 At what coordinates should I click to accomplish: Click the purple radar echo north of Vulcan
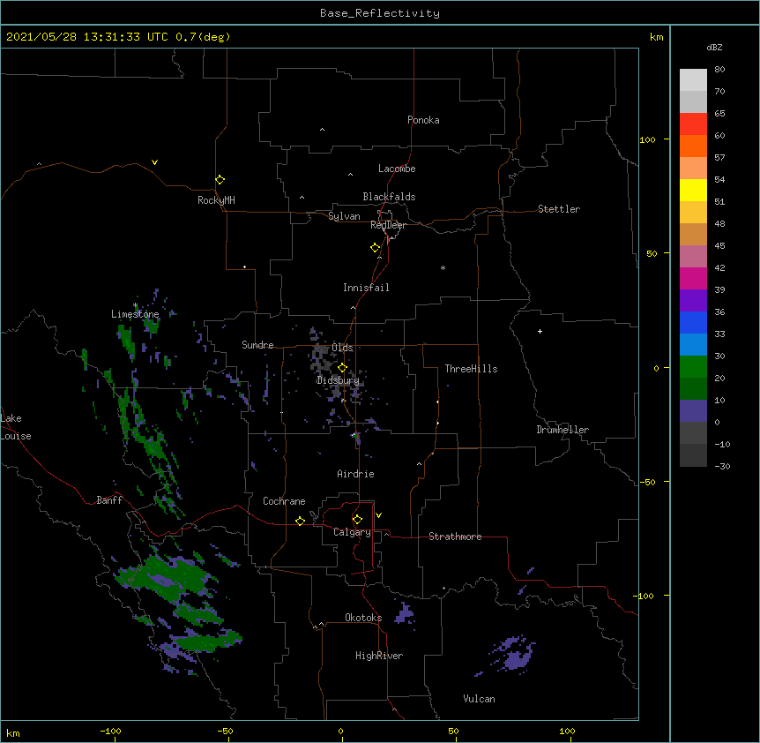[514, 655]
